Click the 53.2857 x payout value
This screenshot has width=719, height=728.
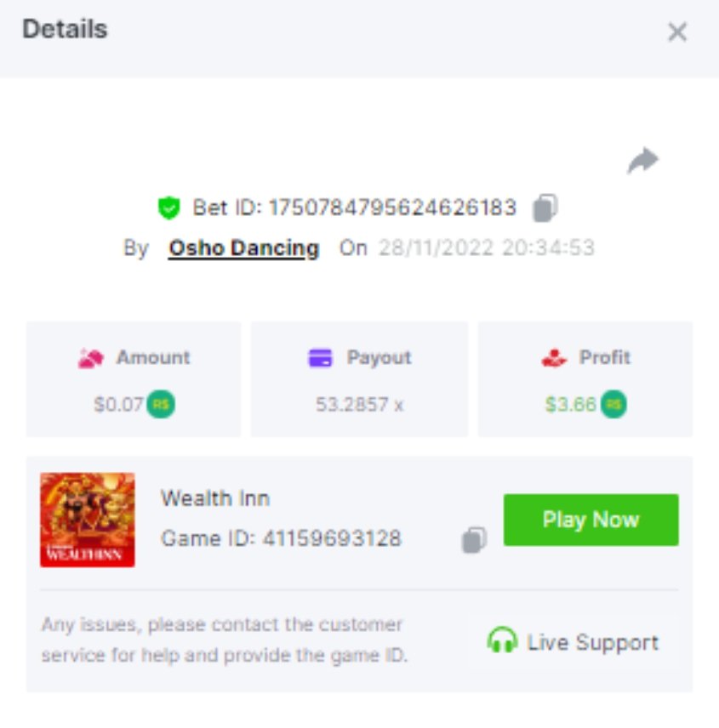(359, 404)
